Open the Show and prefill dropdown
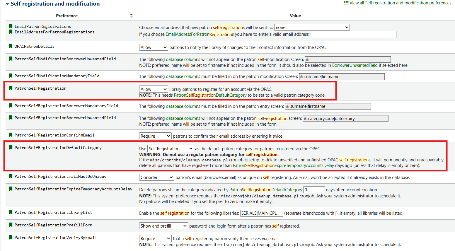This screenshot has height=251, width=455. pos(163,226)
